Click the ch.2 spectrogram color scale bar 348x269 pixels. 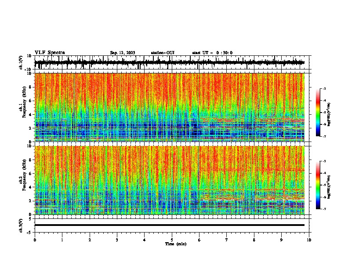318,185
